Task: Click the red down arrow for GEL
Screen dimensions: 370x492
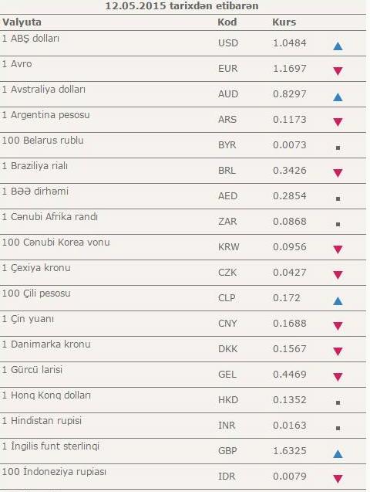Action: (x=338, y=377)
